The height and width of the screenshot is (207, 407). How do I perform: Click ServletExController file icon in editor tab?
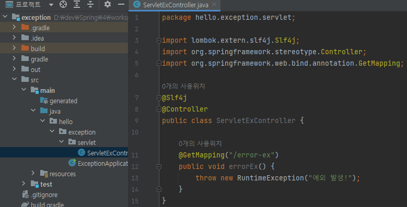pyautogui.click(x=136, y=5)
